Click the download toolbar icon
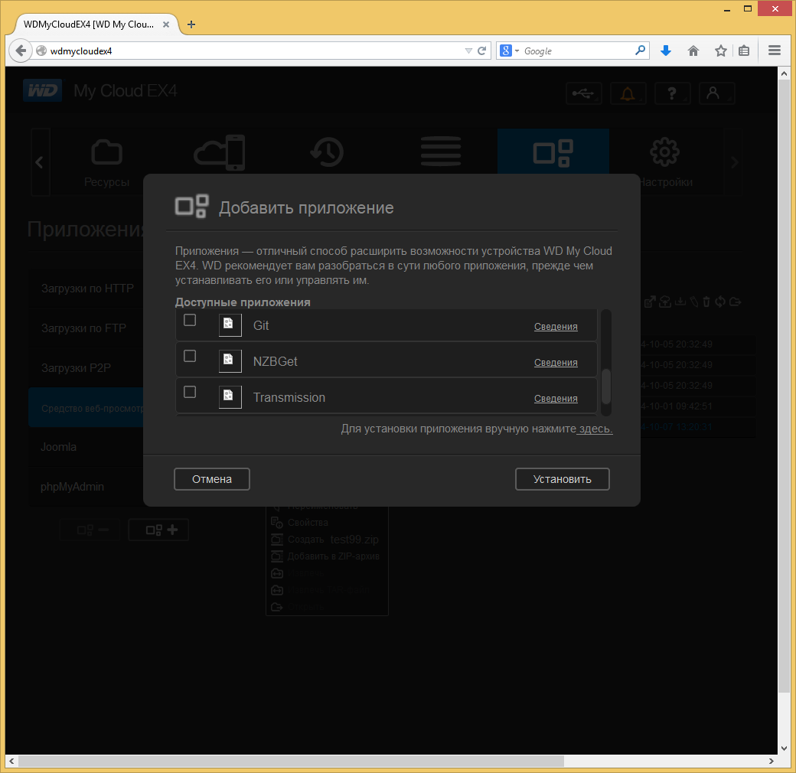 [x=680, y=302]
